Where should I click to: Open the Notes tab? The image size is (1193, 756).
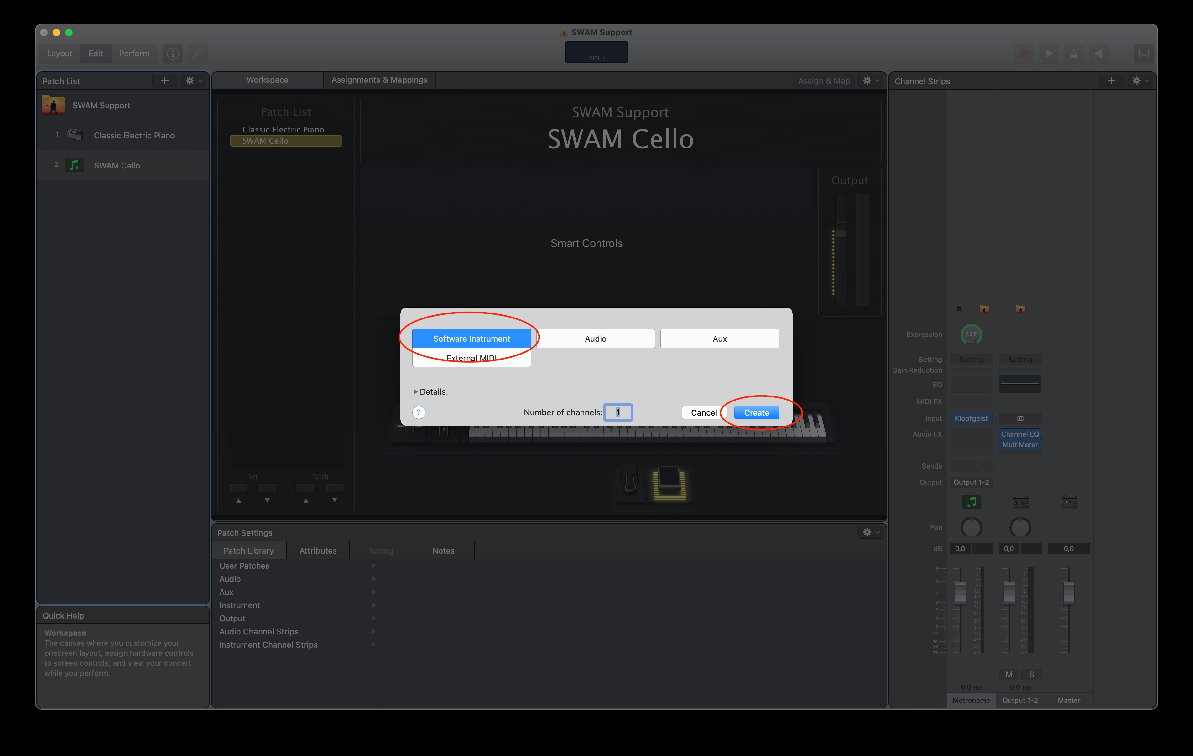443,551
